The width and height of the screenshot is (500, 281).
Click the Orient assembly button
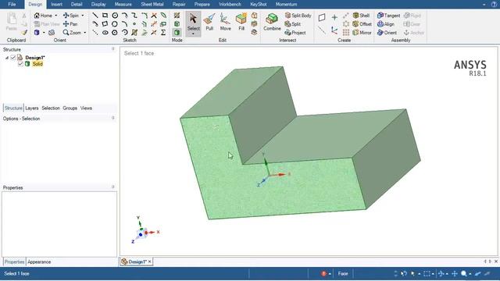tap(387, 33)
